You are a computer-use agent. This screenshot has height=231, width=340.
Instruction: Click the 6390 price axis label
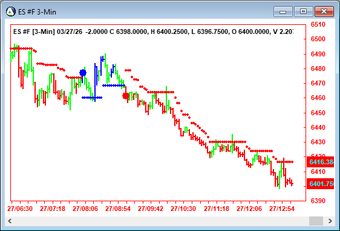[x=318, y=201]
